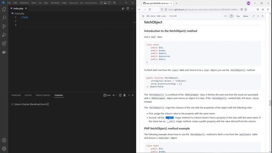Switch to preview view on GitHub file
The height and width of the screenshot is (153, 272).
[231, 16]
